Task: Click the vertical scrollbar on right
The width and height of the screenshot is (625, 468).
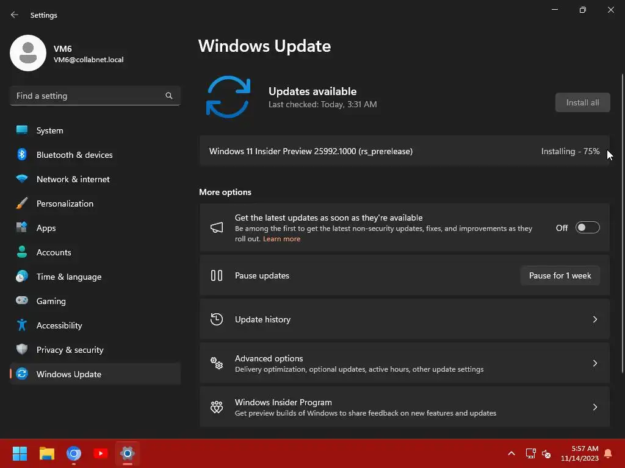Action: pos(622,223)
